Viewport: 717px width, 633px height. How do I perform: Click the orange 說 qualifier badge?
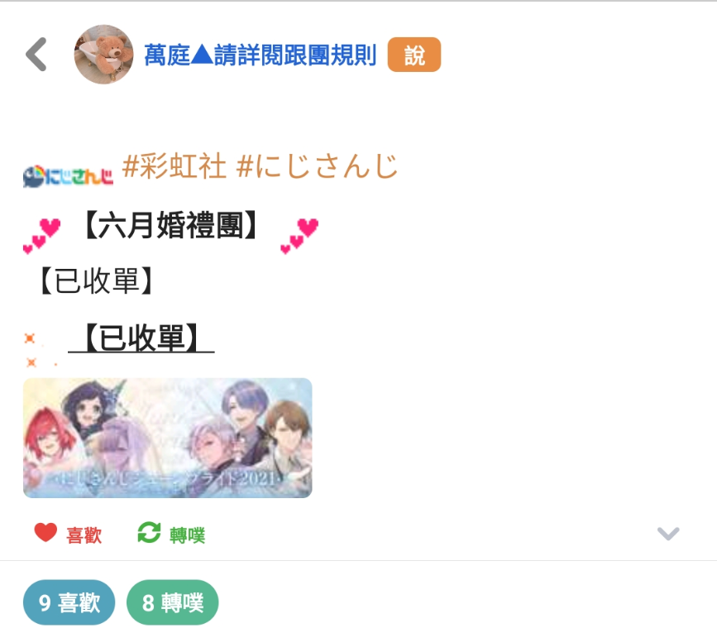click(x=414, y=55)
